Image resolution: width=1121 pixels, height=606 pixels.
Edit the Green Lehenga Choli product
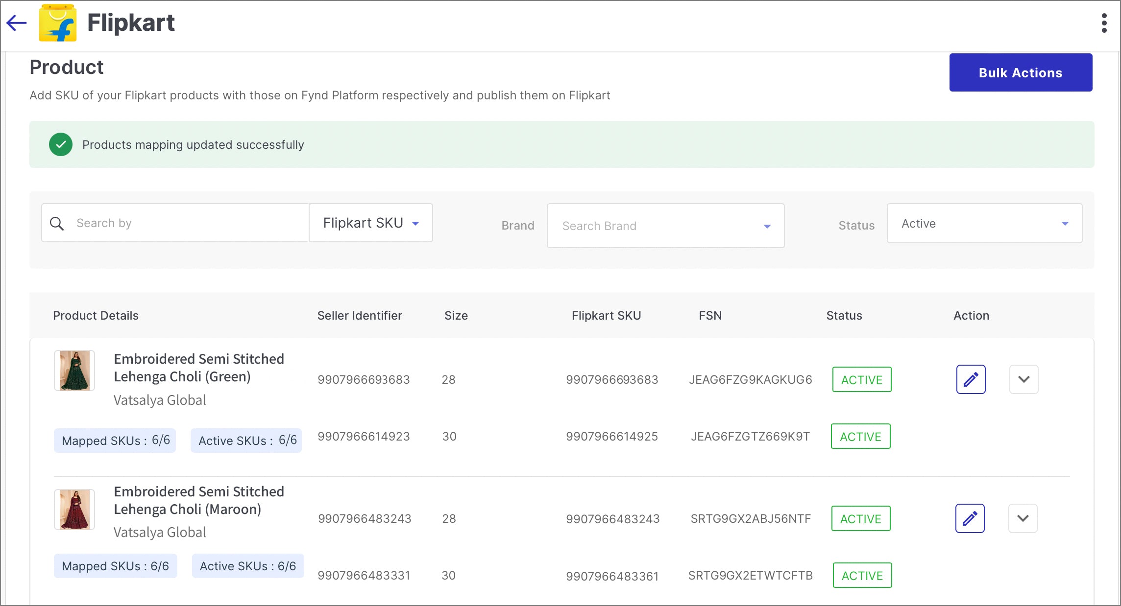click(971, 379)
